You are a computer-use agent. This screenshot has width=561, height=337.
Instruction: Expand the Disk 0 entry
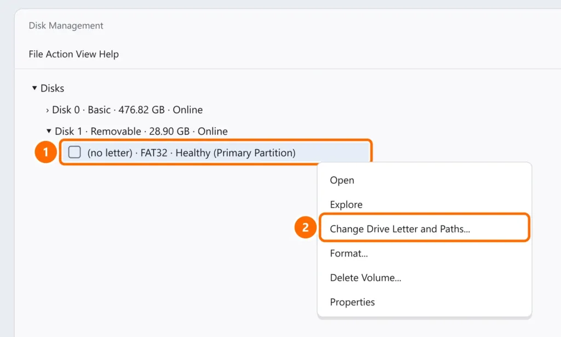coord(47,110)
